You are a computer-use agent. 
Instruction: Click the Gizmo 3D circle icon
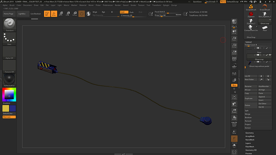(x=82, y=14)
